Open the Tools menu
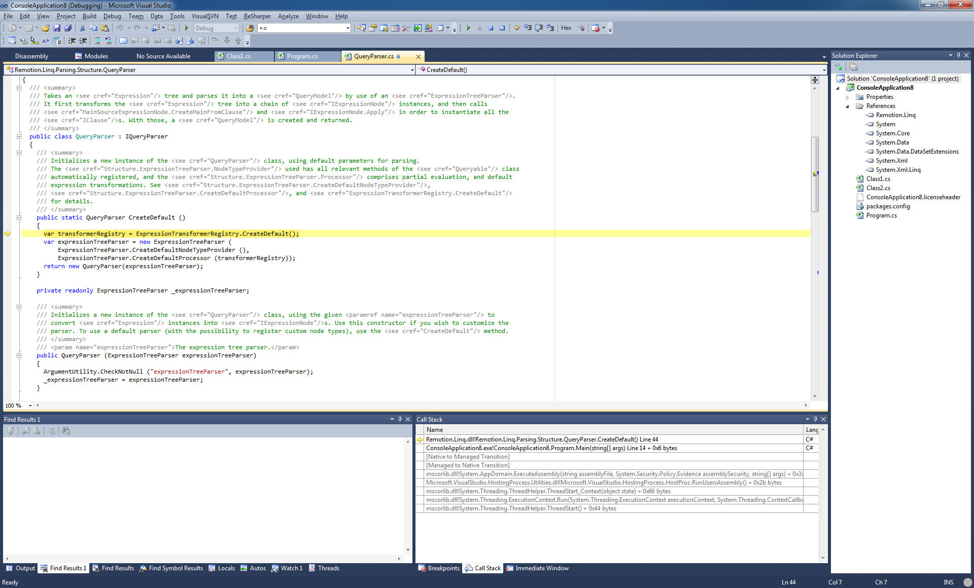 pos(177,16)
